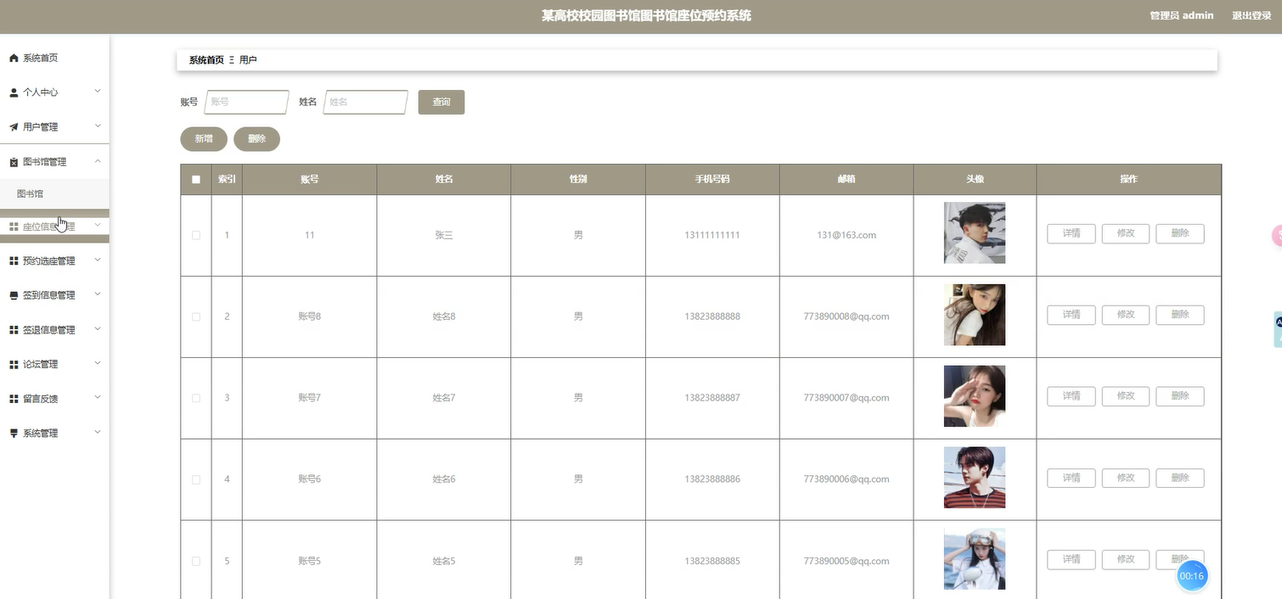The width and height of the screenshot is (1282, 599).
Task: Click into the 姓名 search field
Action: (366, 102)
